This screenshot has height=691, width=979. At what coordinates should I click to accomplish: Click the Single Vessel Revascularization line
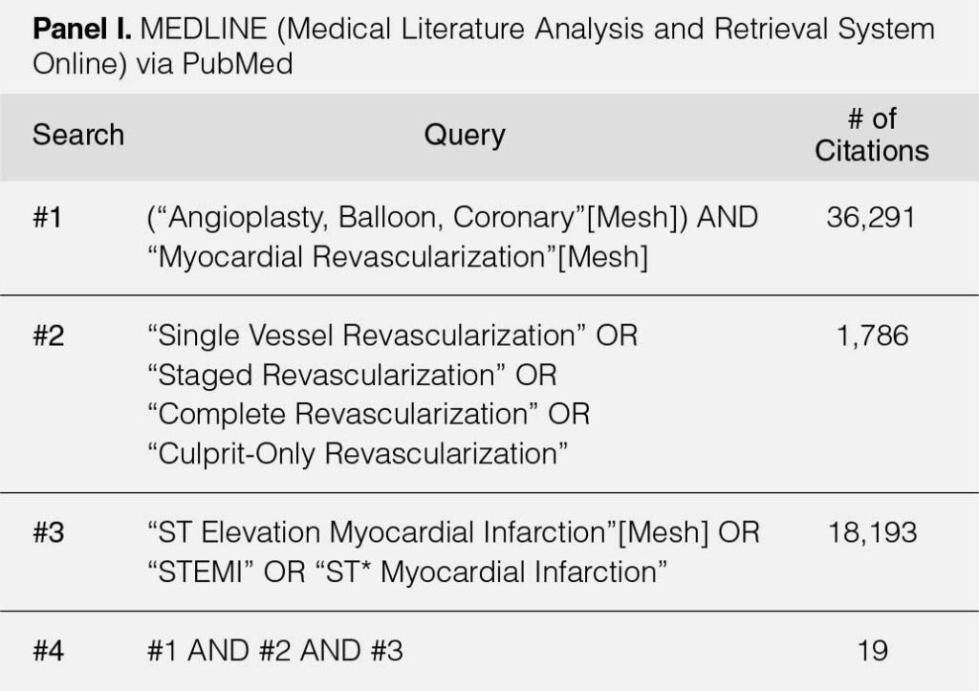point(392,335)
